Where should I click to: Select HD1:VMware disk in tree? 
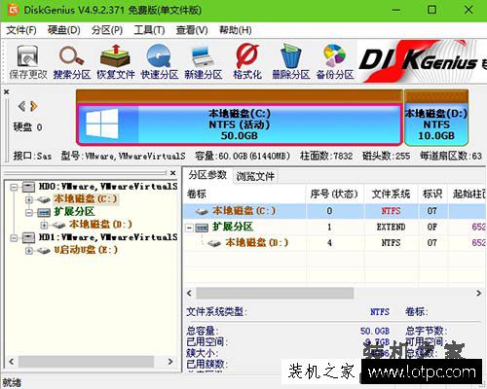coord(108,237)
